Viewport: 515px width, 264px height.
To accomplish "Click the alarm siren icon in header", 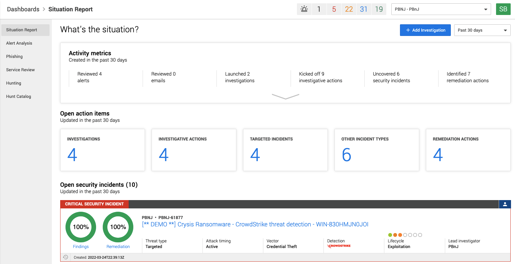I will pyautogui.click(x=304, y=9).
